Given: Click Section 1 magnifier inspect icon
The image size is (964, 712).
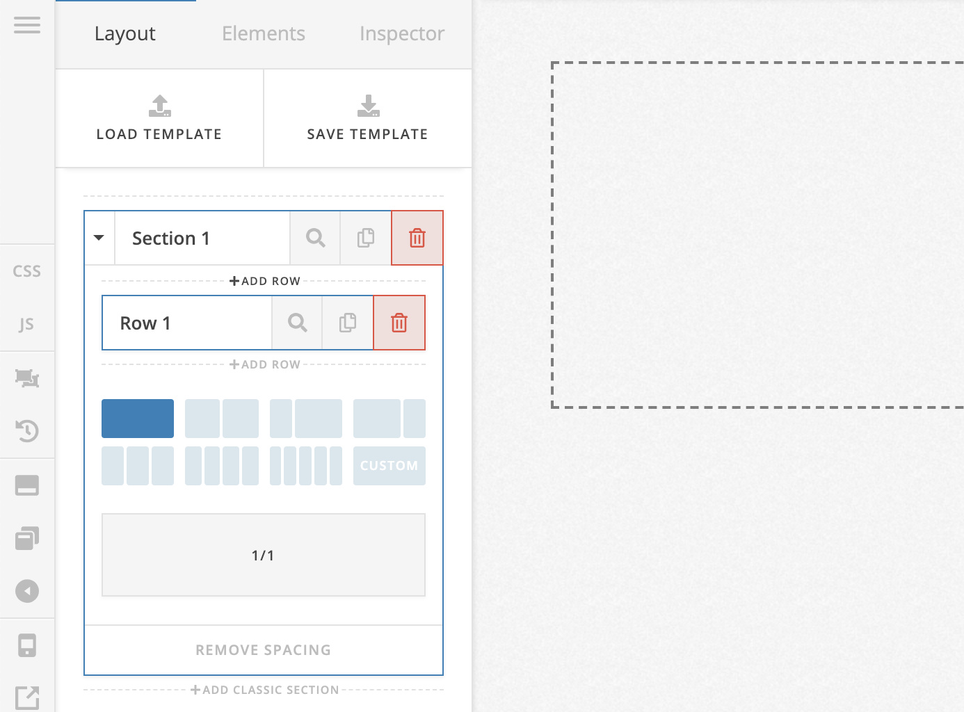Looking at the screenshot, I should click(x=315, y=238).
